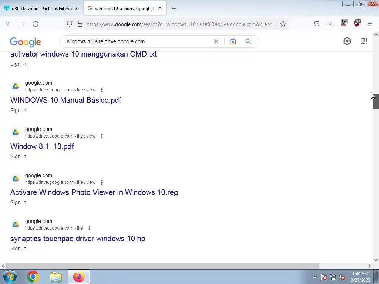Open the Firefox hamburger menu
The height and width of the screenshot is (284, 379).
(x=370, y=24)
